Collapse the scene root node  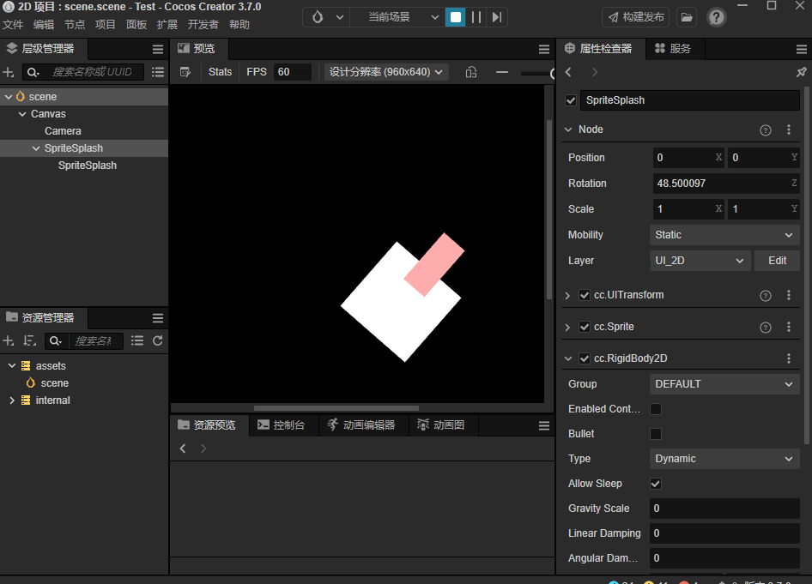pyautogui.click(x=9, y=97)
